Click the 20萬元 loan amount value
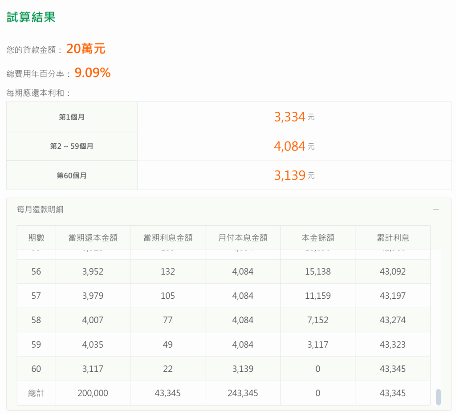Viewport: 456px width, 414px height. point(85,49)
